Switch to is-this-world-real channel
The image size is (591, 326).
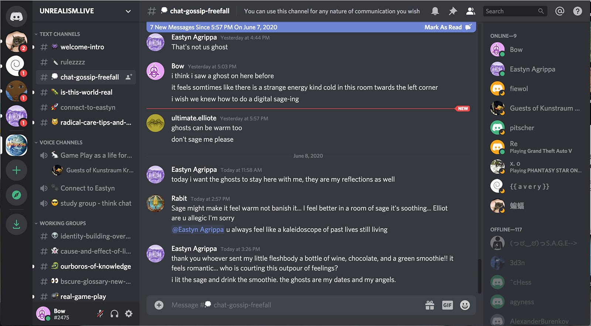86,92
